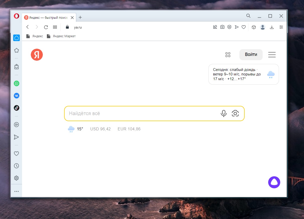304x219 pixels.
Task: Close the Яндекс browser tab
Action: [72, 17]
